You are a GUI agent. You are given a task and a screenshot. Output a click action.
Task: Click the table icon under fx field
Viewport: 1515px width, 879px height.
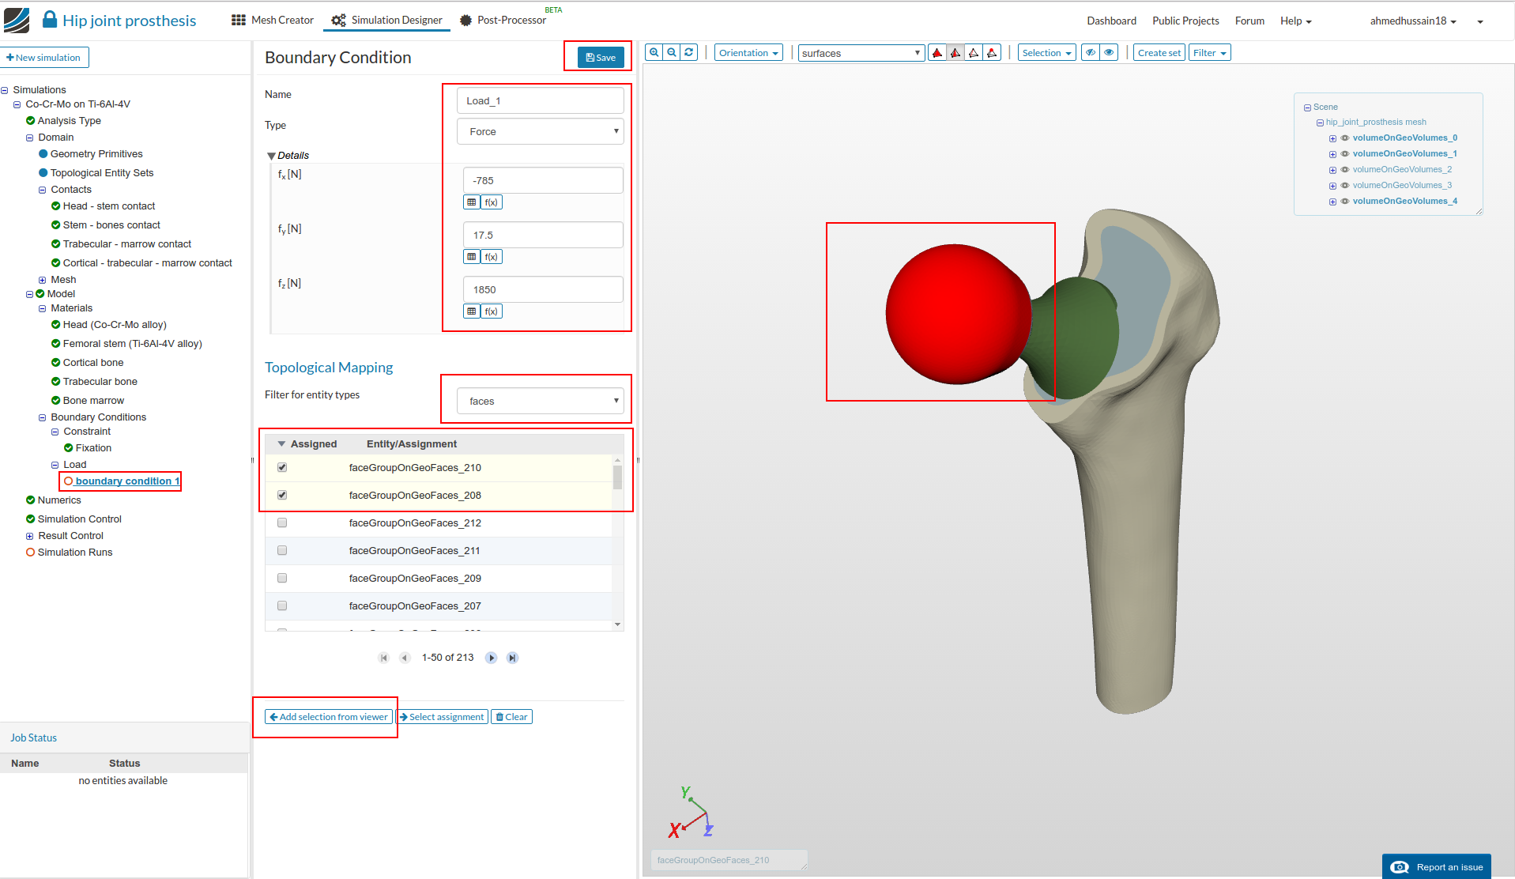click(472, 202)
